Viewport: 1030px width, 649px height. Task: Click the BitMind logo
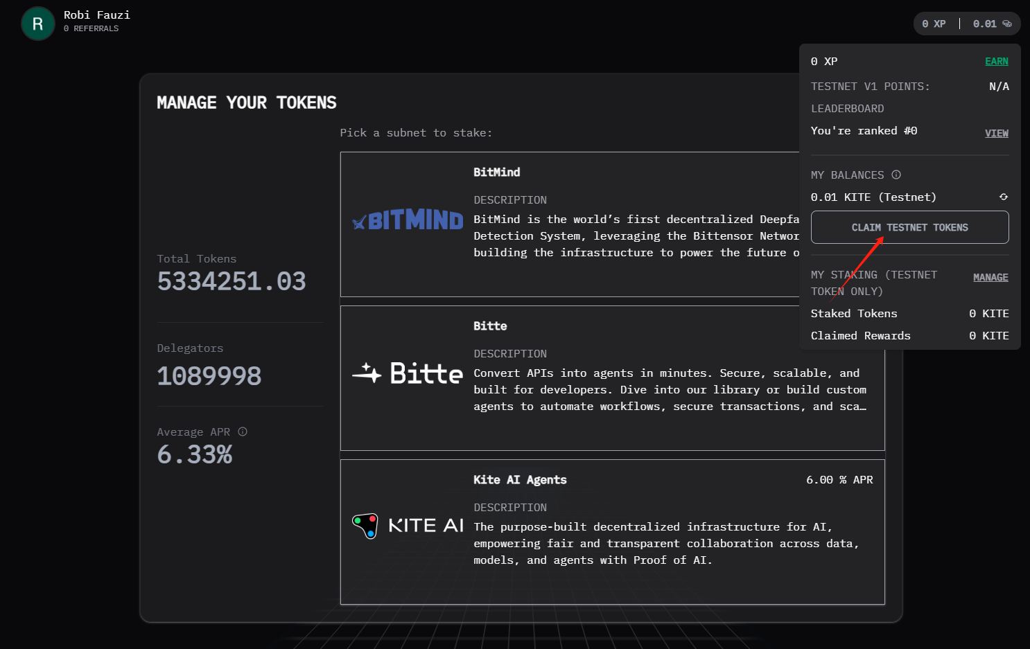coord(408,220)
